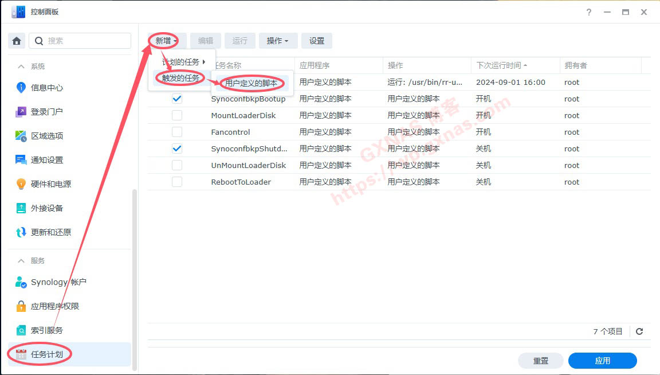Open 外接设备 external devices icon
Screen dimensions: 660x375
(x=21, y=208)
